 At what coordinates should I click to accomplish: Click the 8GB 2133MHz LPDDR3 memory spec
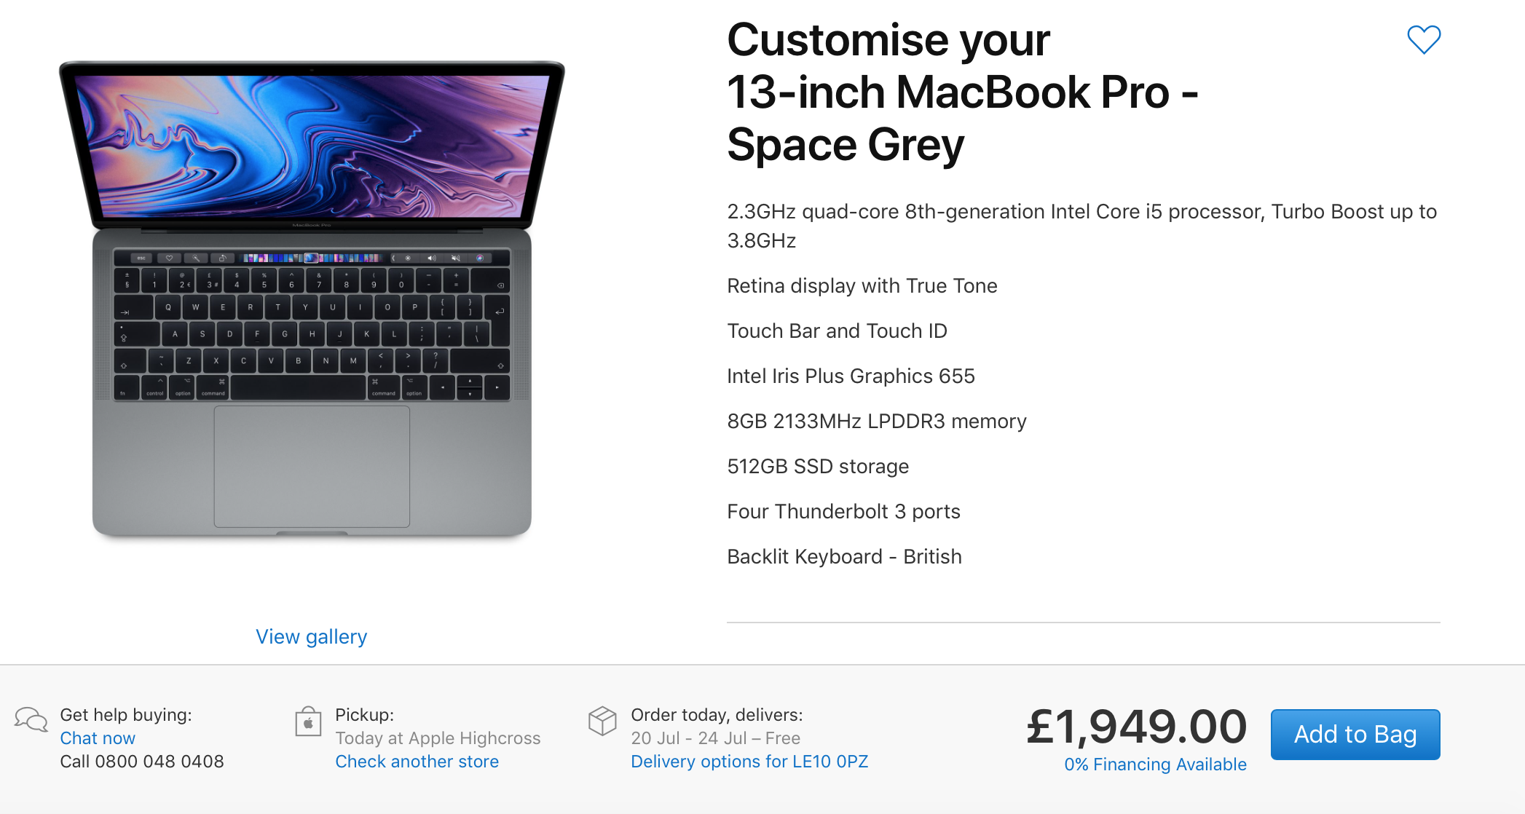point(876,421)
